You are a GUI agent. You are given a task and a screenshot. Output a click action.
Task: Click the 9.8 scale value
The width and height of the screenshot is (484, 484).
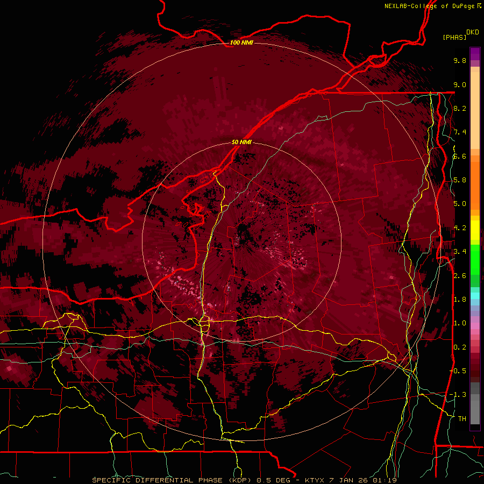[460, 61]
